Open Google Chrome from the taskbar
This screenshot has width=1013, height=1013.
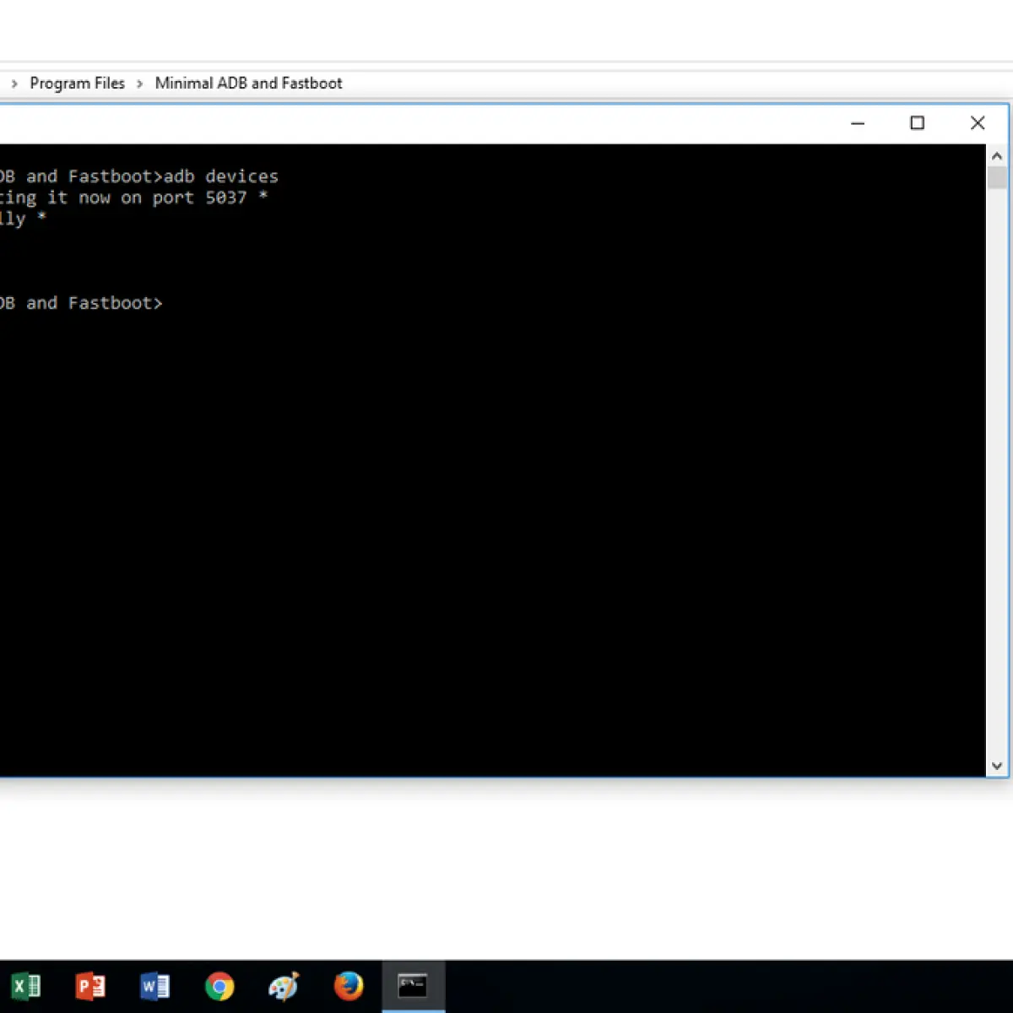219,986
